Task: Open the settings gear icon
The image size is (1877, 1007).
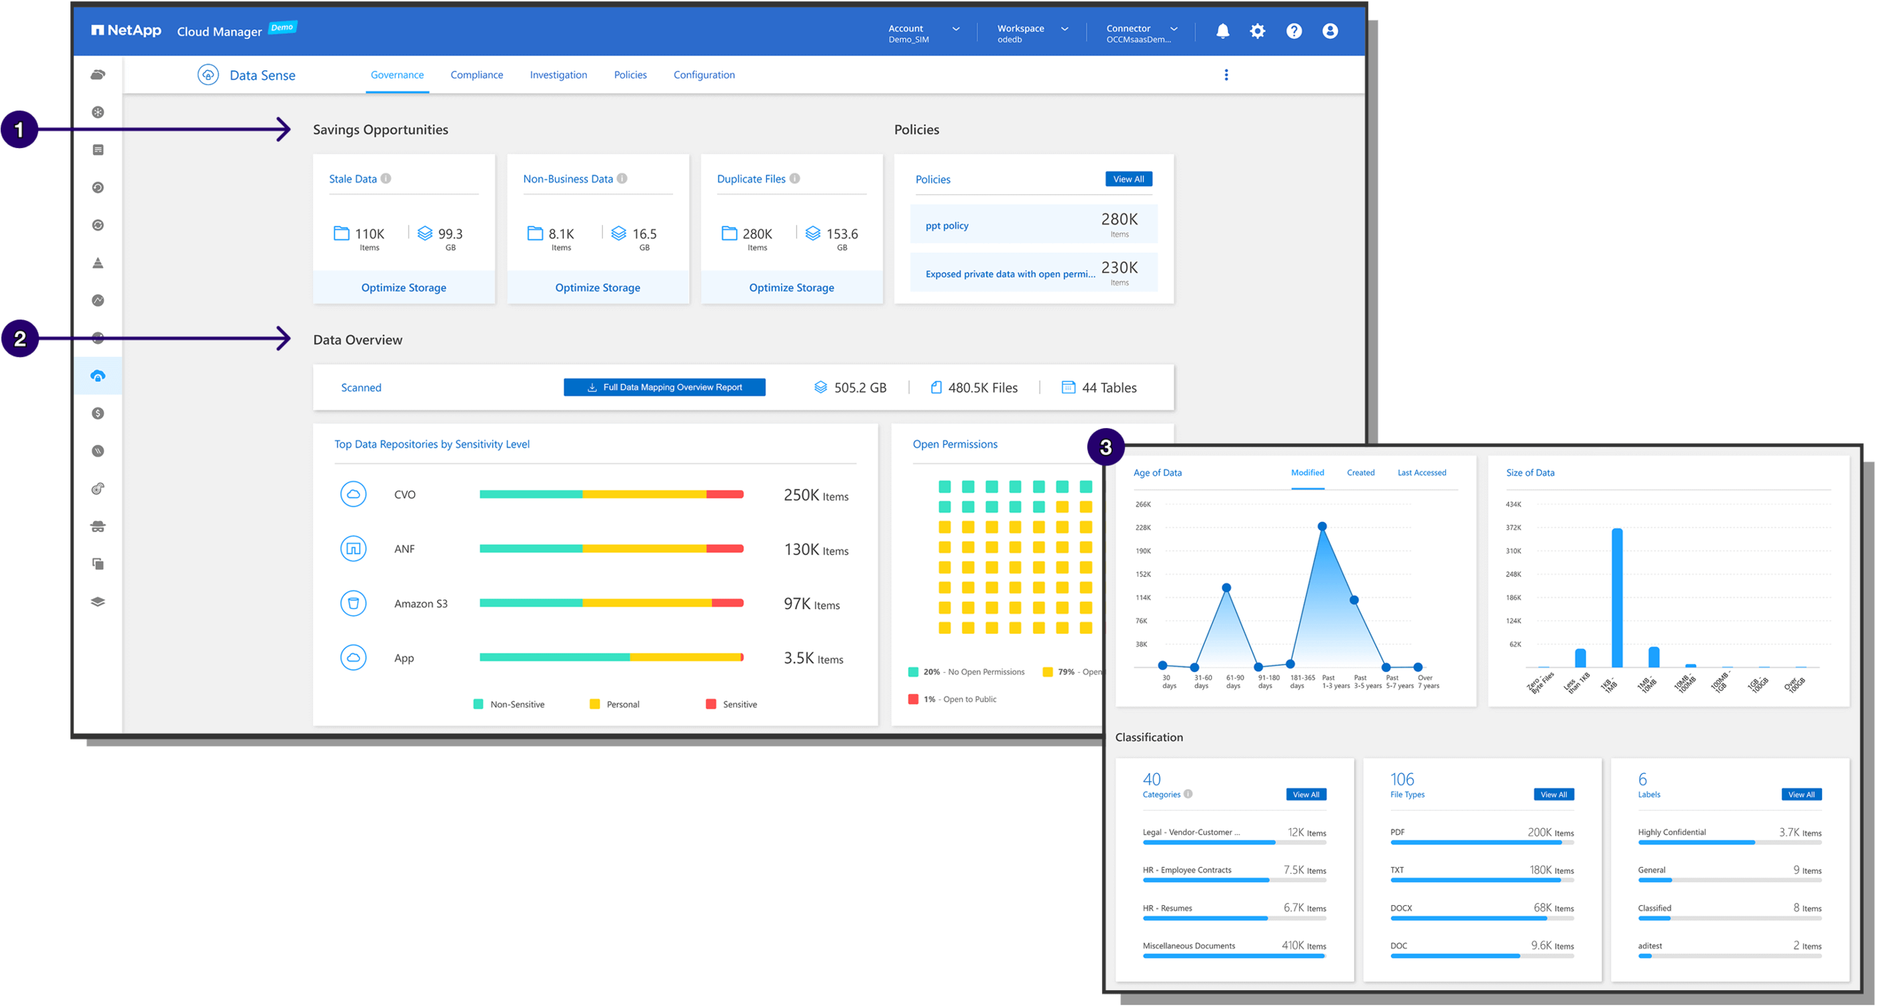Action: [x=1257, y=31]
